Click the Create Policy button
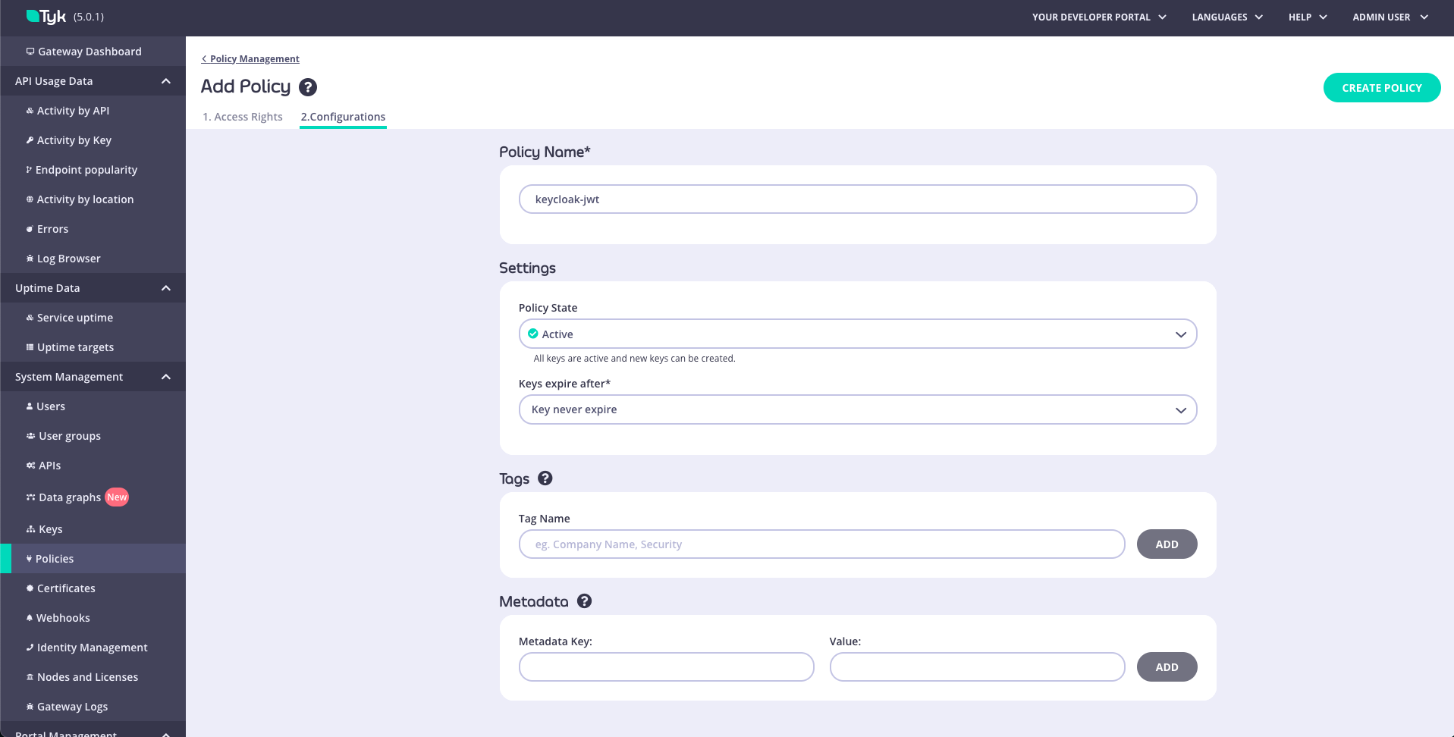This screenshot has height=737, width=1454. tap(1381, 88)
